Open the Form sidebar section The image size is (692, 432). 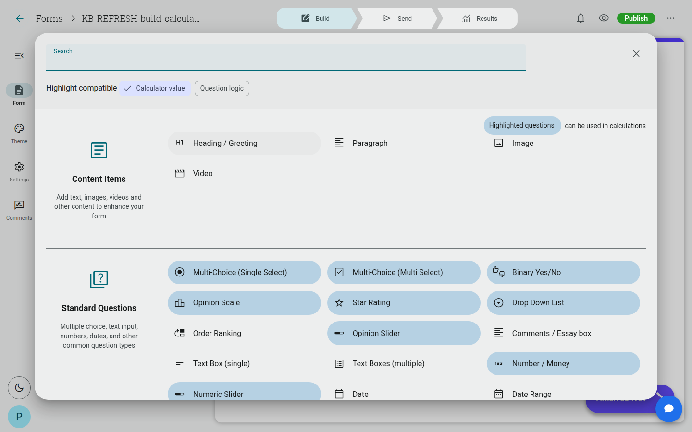click(x=19, y=95)
